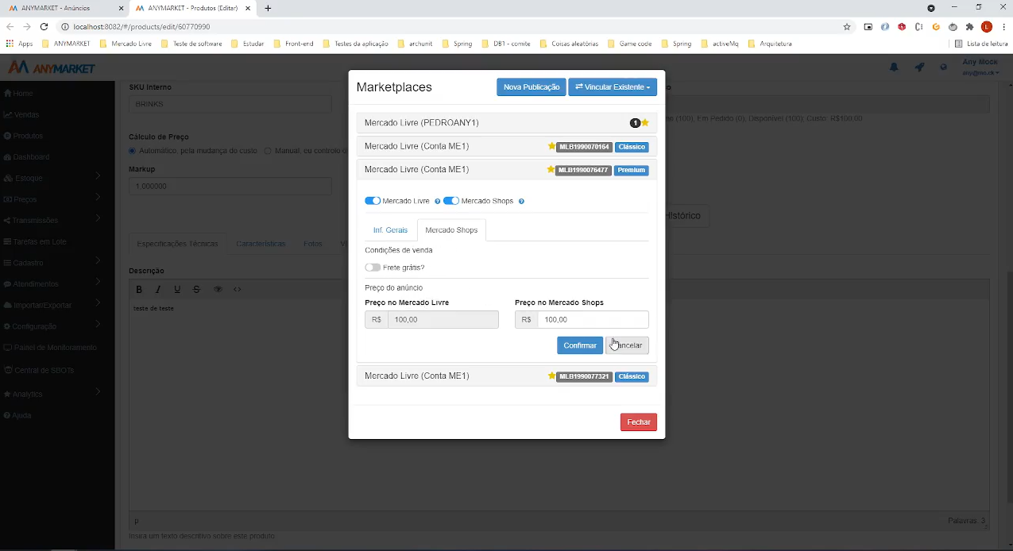Click the Nova Publicação button
Image resolution: width=1013 pixels, height=551 pixels.
[532, 87]
